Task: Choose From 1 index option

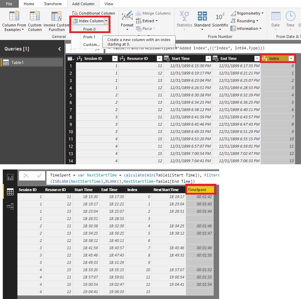Action: point(90,37)
